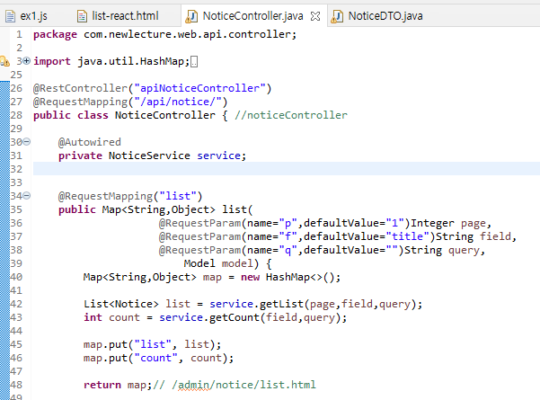Click the NoticeController.java Java file icon
This screenshot has width=540, height=400.
coord(191,16)
